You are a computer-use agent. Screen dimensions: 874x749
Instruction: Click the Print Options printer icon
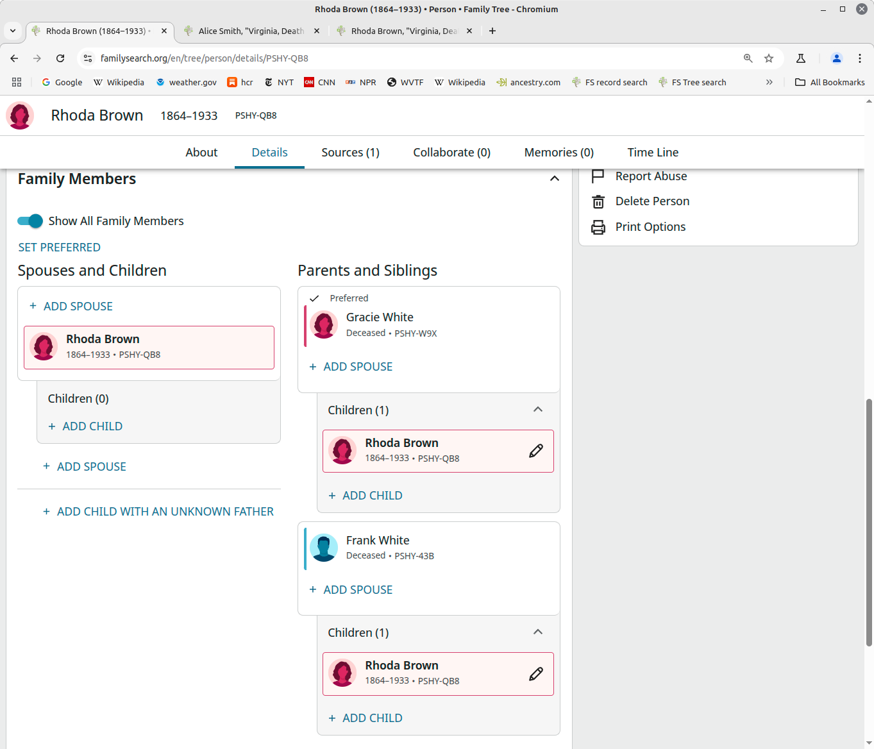(598, 227)
